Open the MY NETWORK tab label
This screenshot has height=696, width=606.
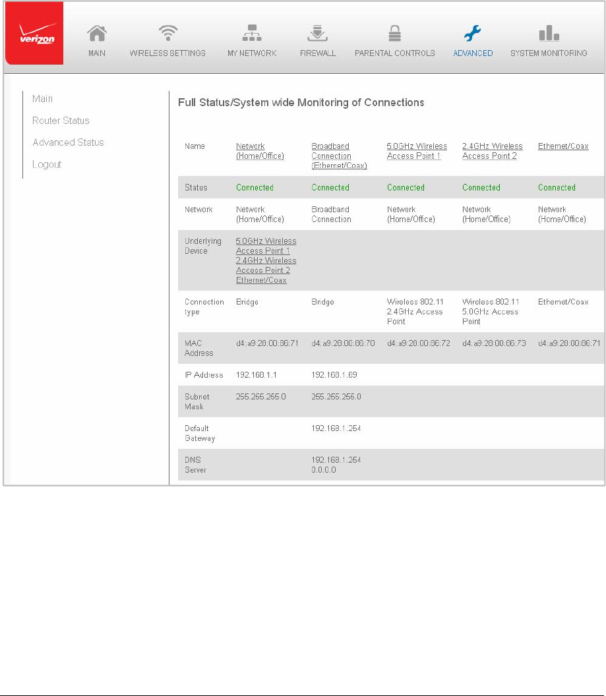pos(252,53)
